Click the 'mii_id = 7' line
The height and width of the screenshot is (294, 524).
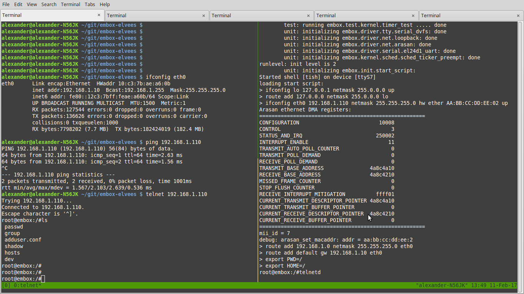[x=275, y=233]
